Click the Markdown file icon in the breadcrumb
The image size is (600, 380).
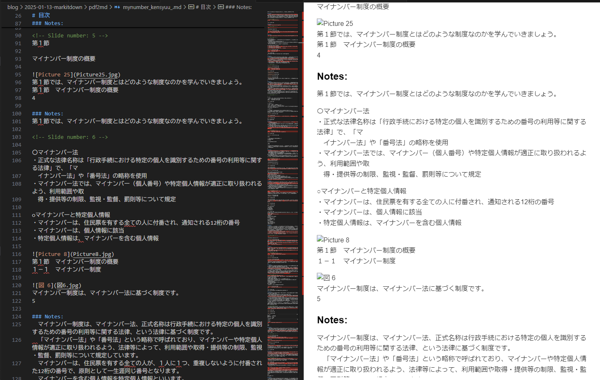click(x=117, y=7)
